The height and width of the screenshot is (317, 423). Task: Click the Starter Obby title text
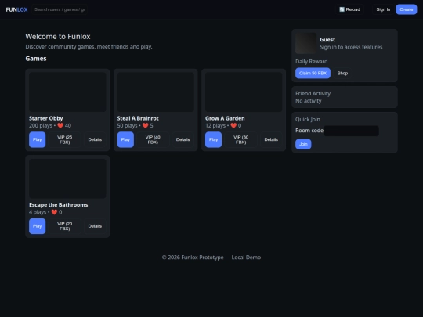pos(46,118)
